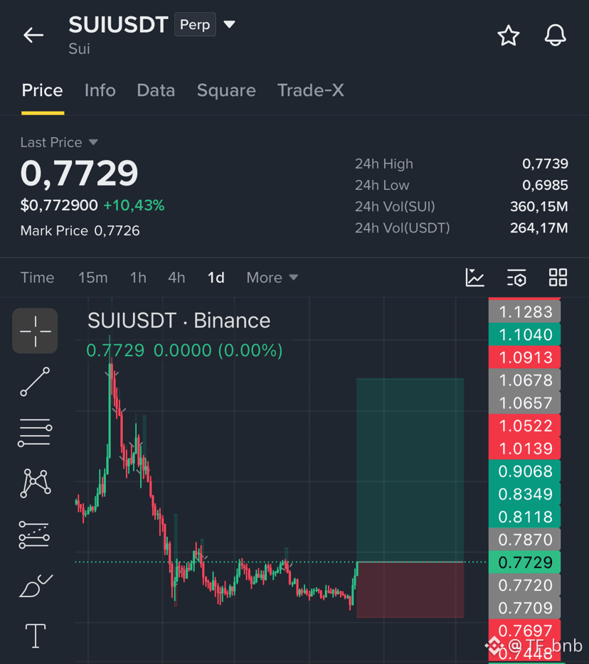
Task: Open the Data tab
Action: coord(156,90)
